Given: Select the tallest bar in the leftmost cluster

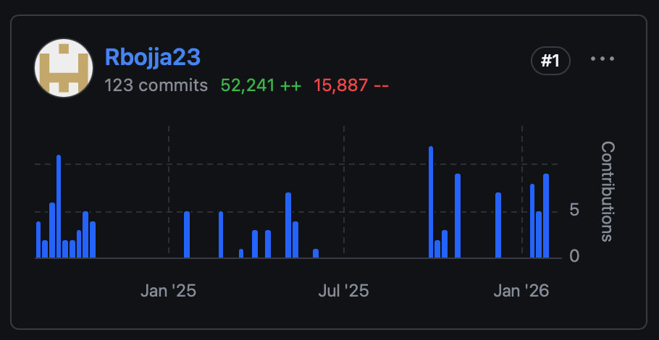Looking at the screenshot, I should point(59,206).
